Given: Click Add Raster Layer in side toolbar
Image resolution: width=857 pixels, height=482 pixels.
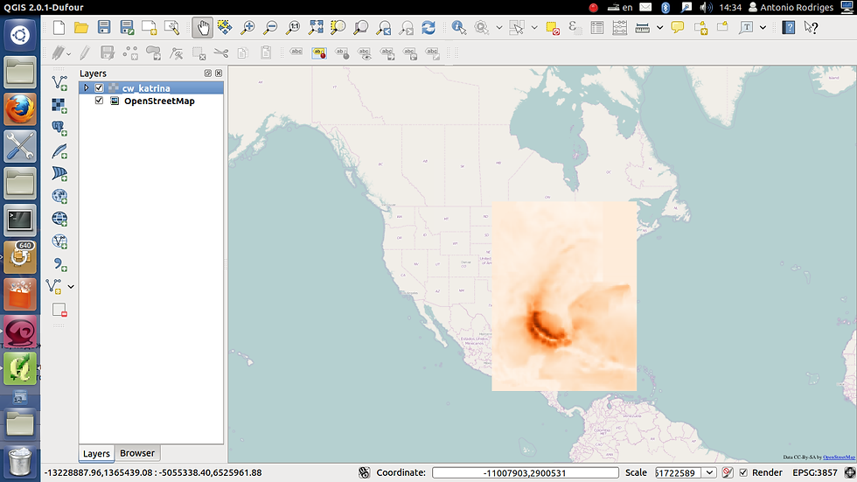Looking at the screenshot, I should coord(59,106).
